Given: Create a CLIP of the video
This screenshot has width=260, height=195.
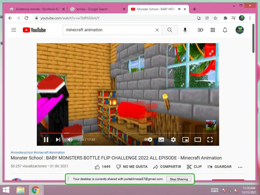Looking at the screenshot, I should [x=194, y=167].
